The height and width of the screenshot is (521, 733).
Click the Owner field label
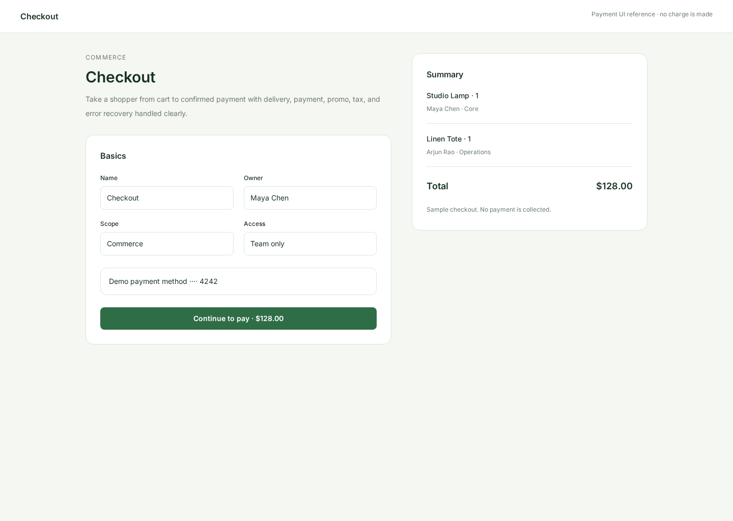click(253, 178)
